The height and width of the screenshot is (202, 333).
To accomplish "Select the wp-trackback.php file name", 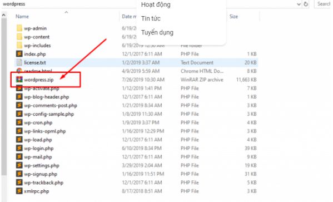I will point(44,183).
